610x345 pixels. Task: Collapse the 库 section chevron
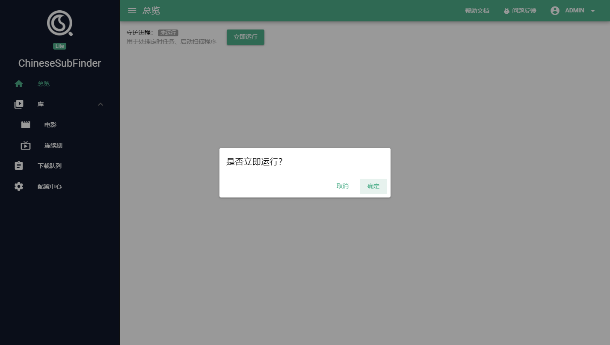click(101, 104)
